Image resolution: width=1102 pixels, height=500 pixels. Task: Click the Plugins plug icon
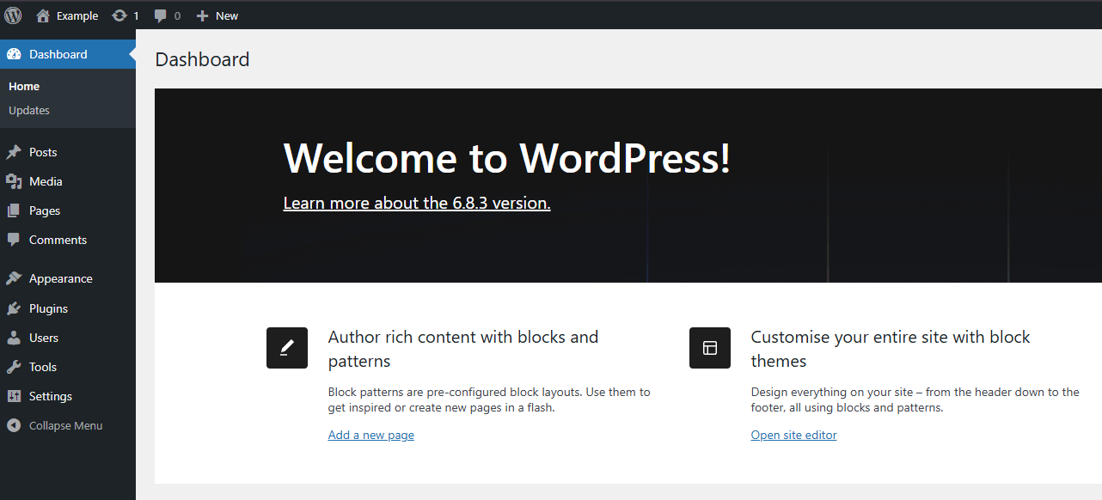pyautogui.click(x=14, y=308)
